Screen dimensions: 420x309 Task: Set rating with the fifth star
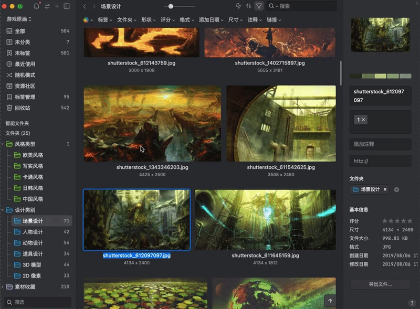click(x=409, y=221)
